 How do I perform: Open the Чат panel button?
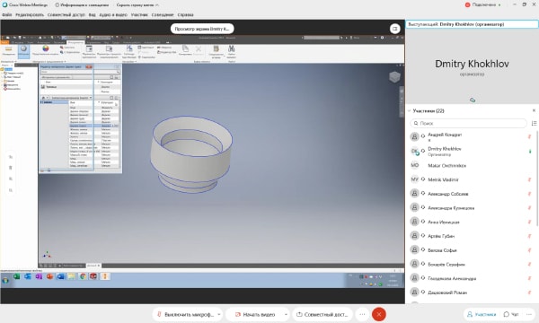point(511,314)
